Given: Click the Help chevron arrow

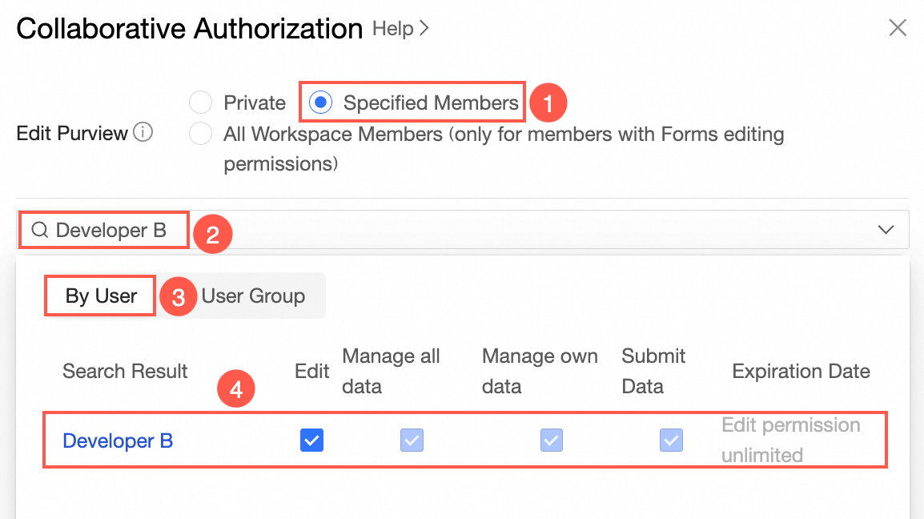Looking at the screenshot, I should point(424,29).
